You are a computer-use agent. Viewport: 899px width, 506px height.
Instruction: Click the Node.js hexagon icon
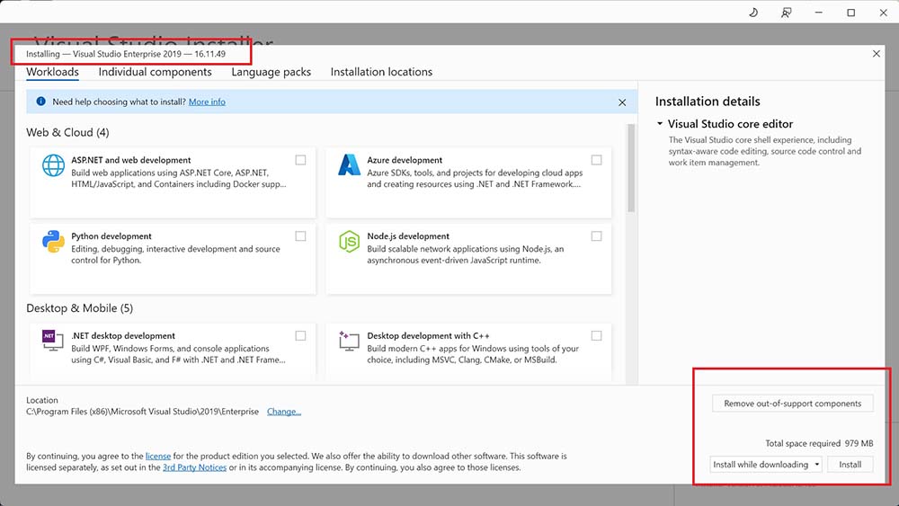coord(349,242)
